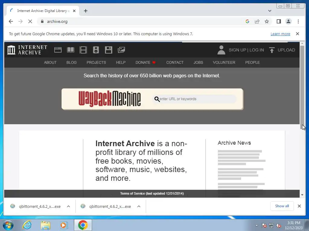This screenshot has width=309, height=231.
Task: Open the volume tray icon
Action: tap(279, 225)
